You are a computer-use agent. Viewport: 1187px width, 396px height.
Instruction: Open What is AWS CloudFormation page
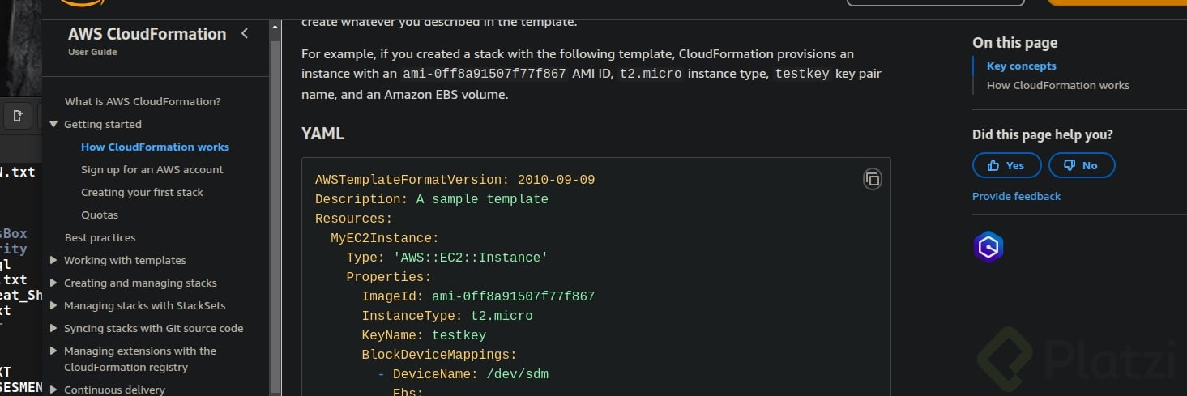[x=143, y=102]
